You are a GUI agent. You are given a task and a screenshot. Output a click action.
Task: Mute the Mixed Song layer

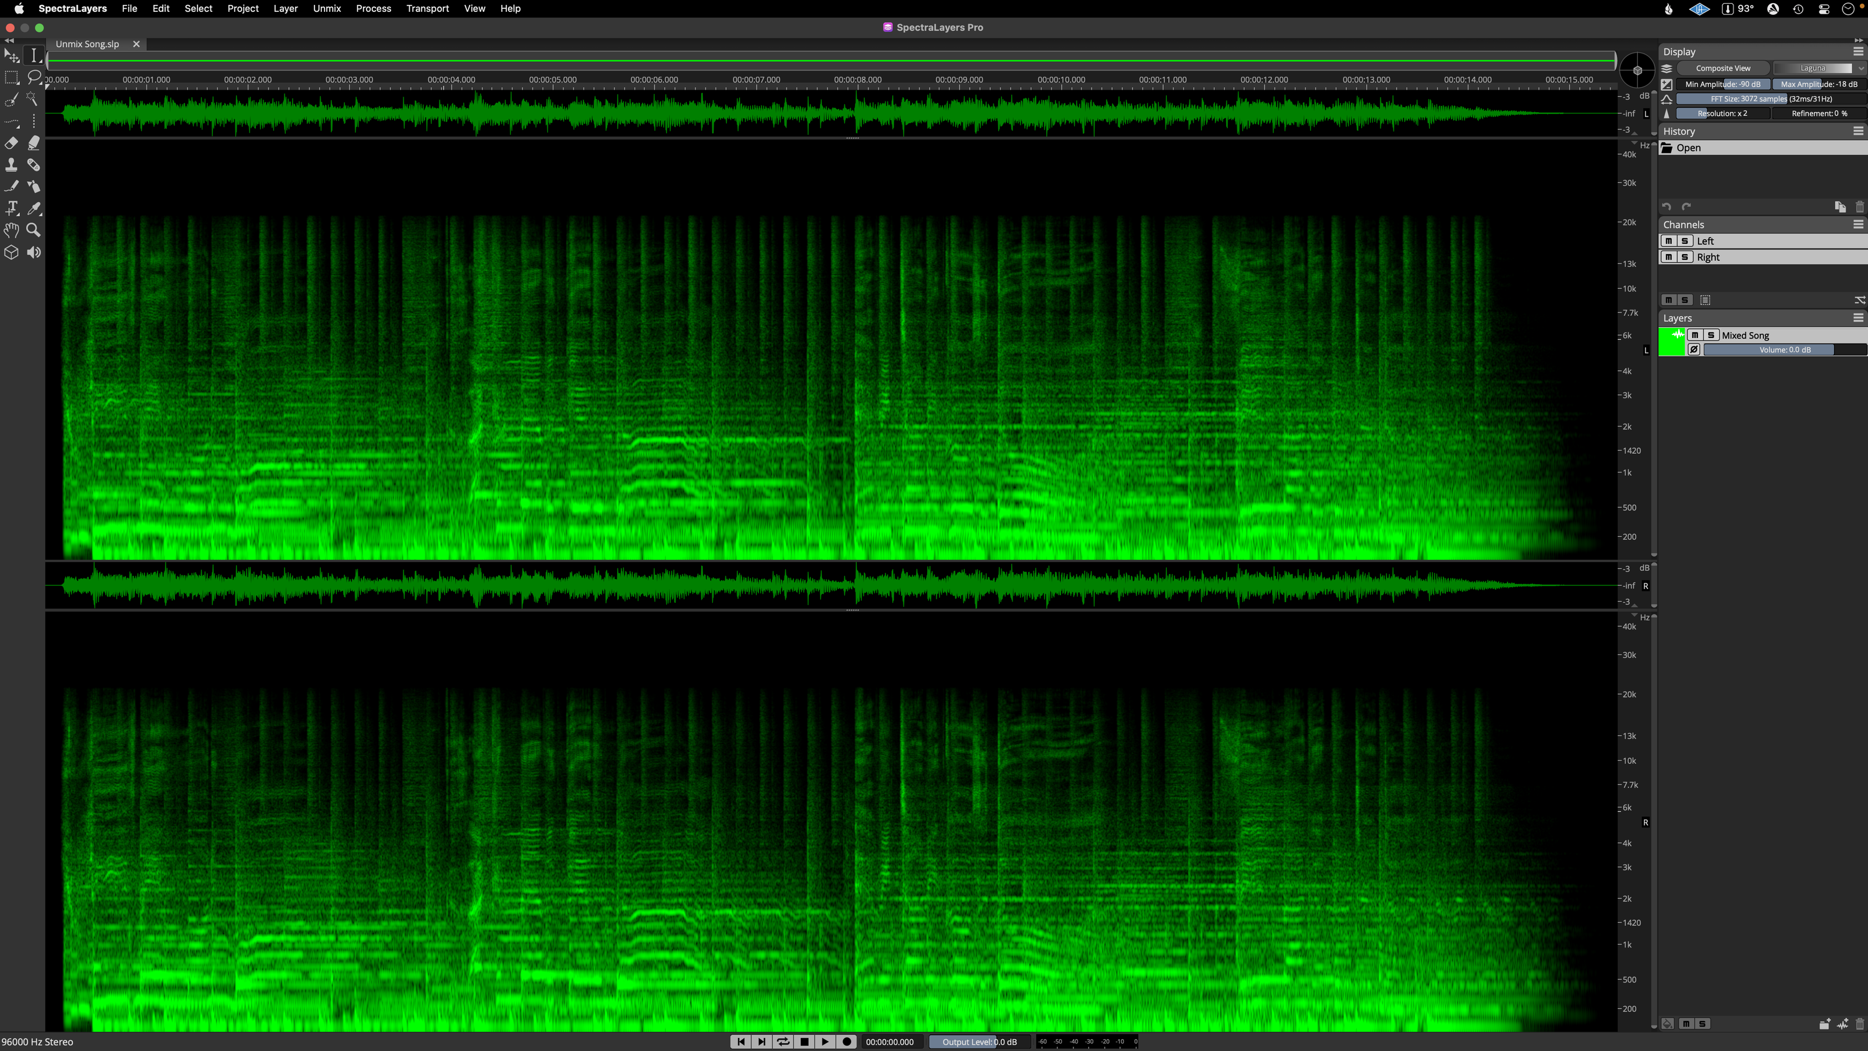[1696, 335]
